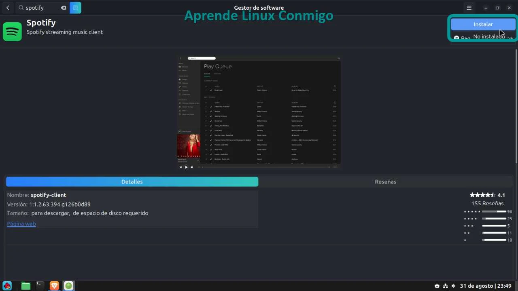Click the one-star rating bar showing 18

[494, 240]
